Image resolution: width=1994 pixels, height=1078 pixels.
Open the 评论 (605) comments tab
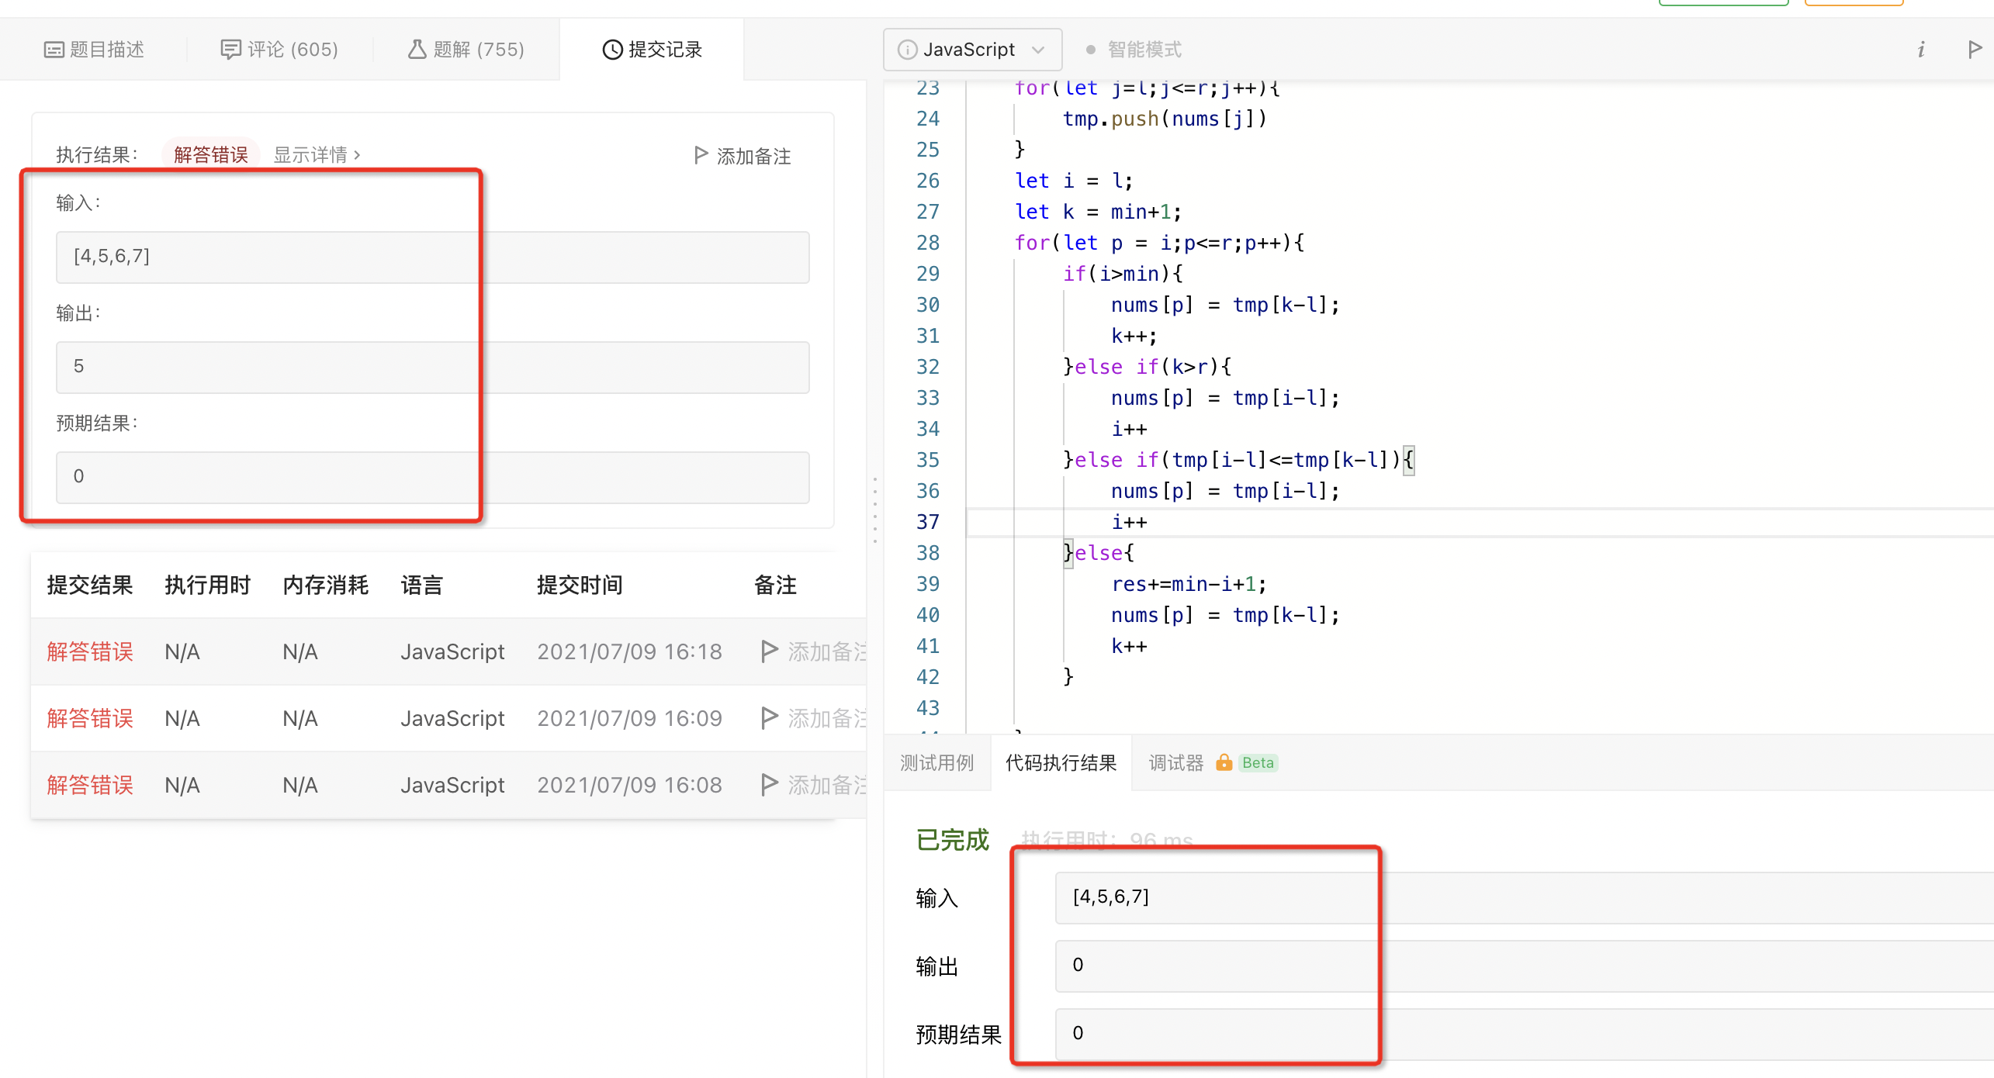click(x=279, y=50)
